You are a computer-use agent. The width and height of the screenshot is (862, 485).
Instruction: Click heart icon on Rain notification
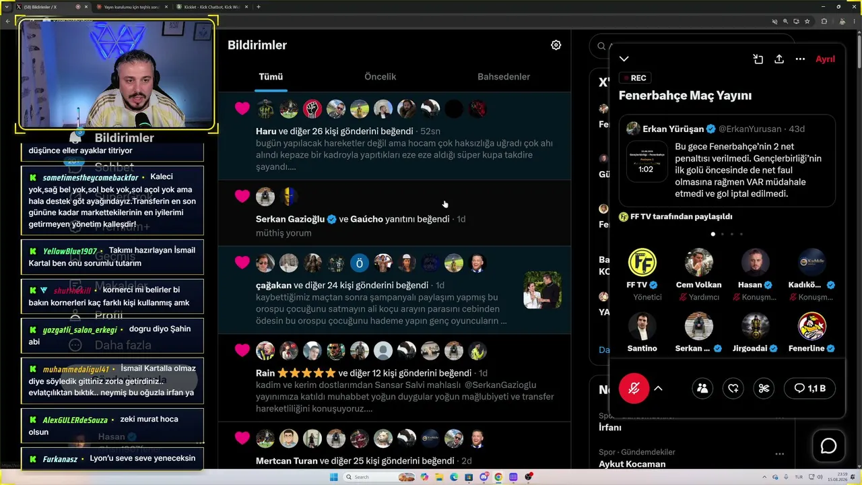242,350
